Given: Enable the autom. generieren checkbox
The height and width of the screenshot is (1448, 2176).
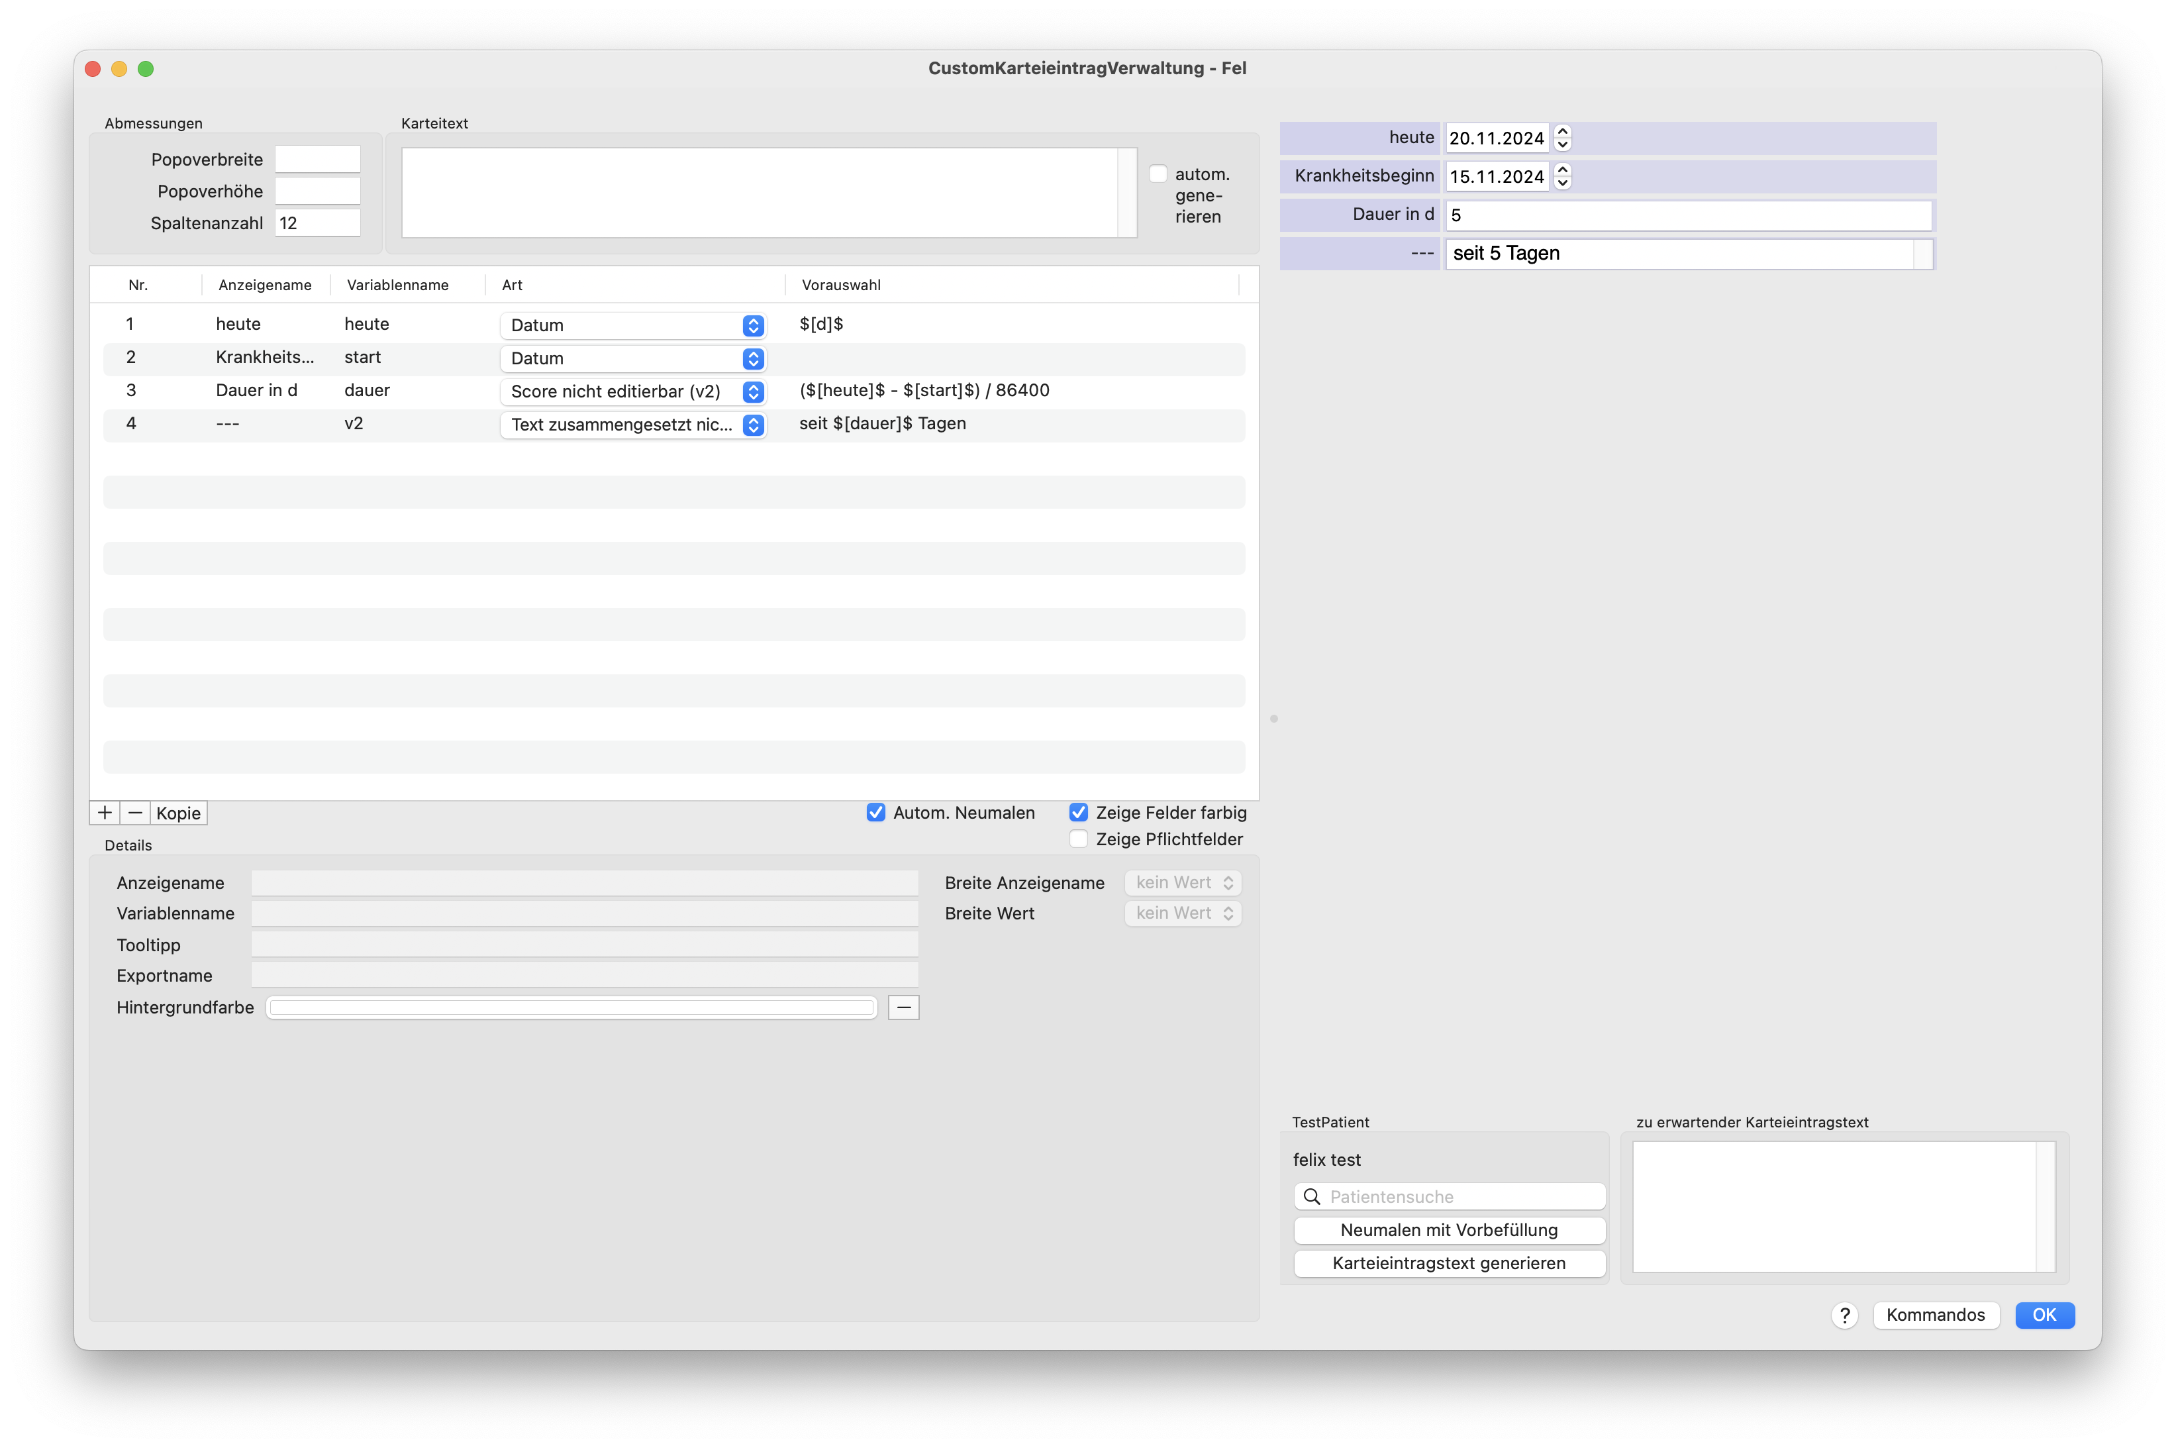Looking at the screenshot, I should (x=1158, y=174).
